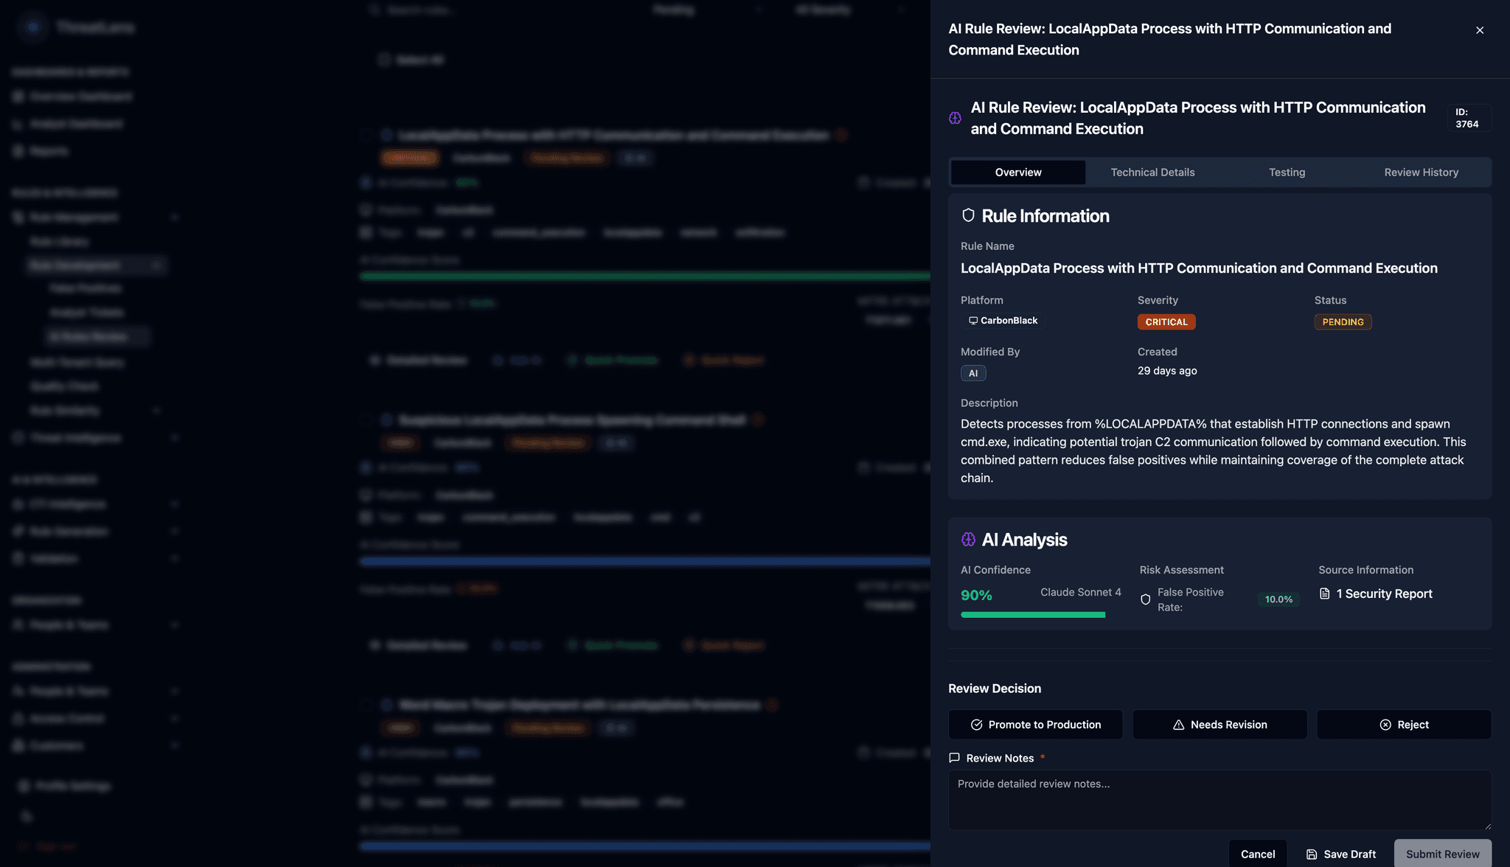Choose Promote to Production decision

click(1035, 725)
